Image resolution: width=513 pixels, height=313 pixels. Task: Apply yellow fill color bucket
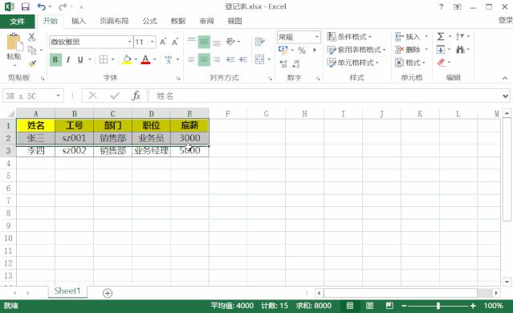(127, 59)
